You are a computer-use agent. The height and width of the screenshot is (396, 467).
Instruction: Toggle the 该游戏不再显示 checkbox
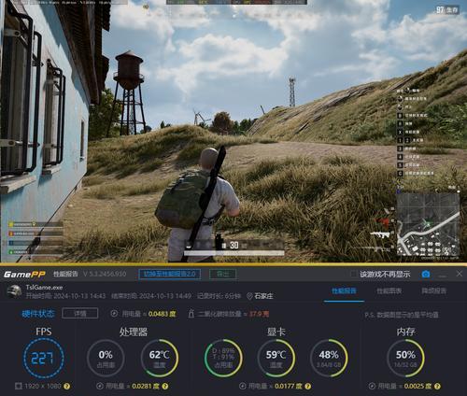click(x=354, y=274)
